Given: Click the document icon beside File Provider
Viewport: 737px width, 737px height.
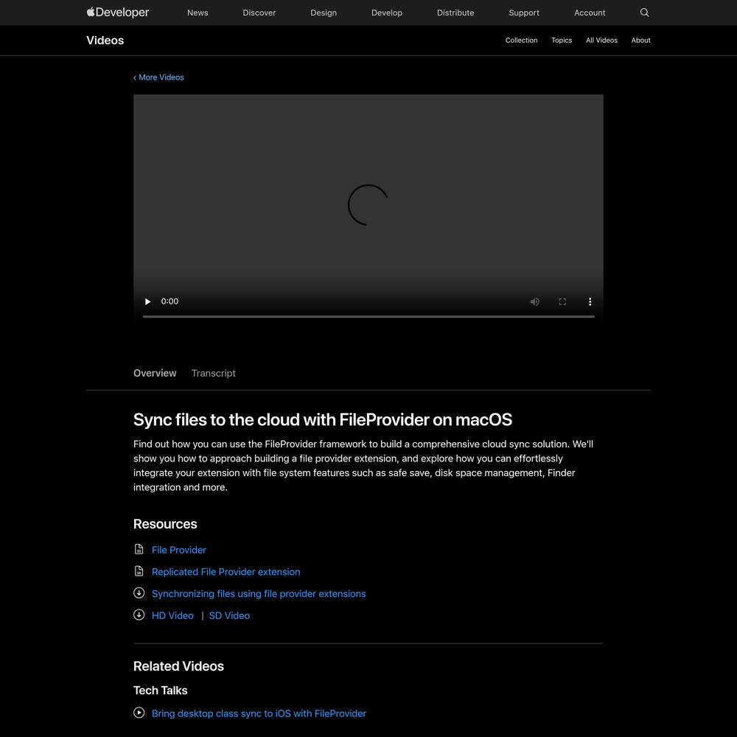Looking at the screenshot, I should [139, 549].
